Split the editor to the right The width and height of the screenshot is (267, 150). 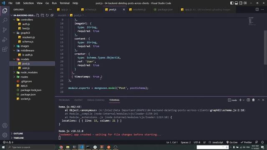[257, 10]
